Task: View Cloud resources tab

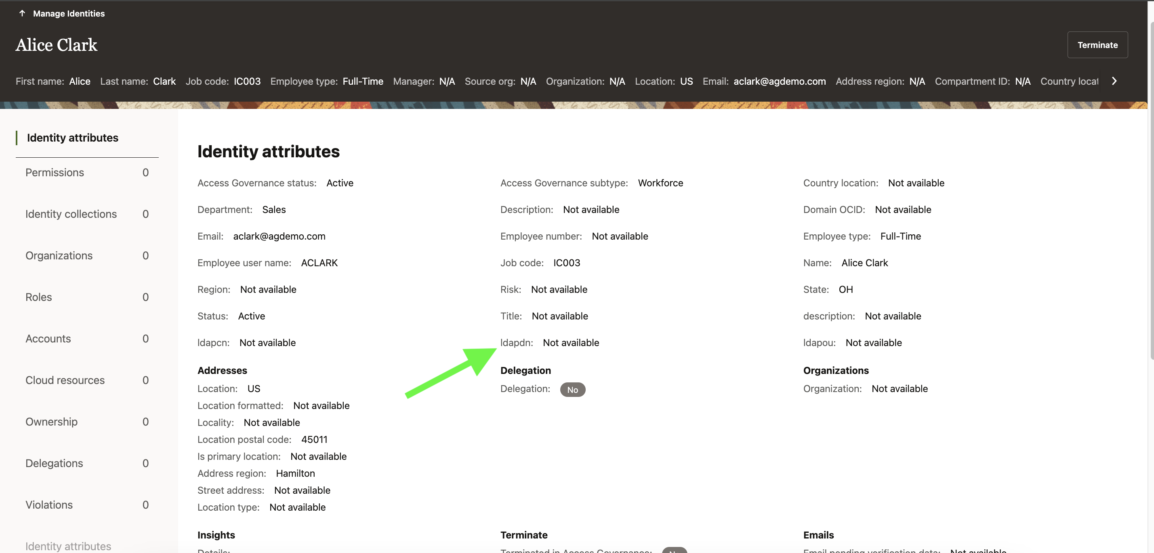Action: pyautogui.click(x=65, y=380)
